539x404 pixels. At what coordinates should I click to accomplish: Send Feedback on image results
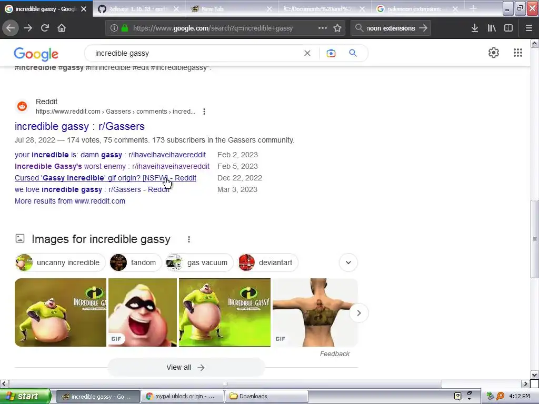[334, 354]
